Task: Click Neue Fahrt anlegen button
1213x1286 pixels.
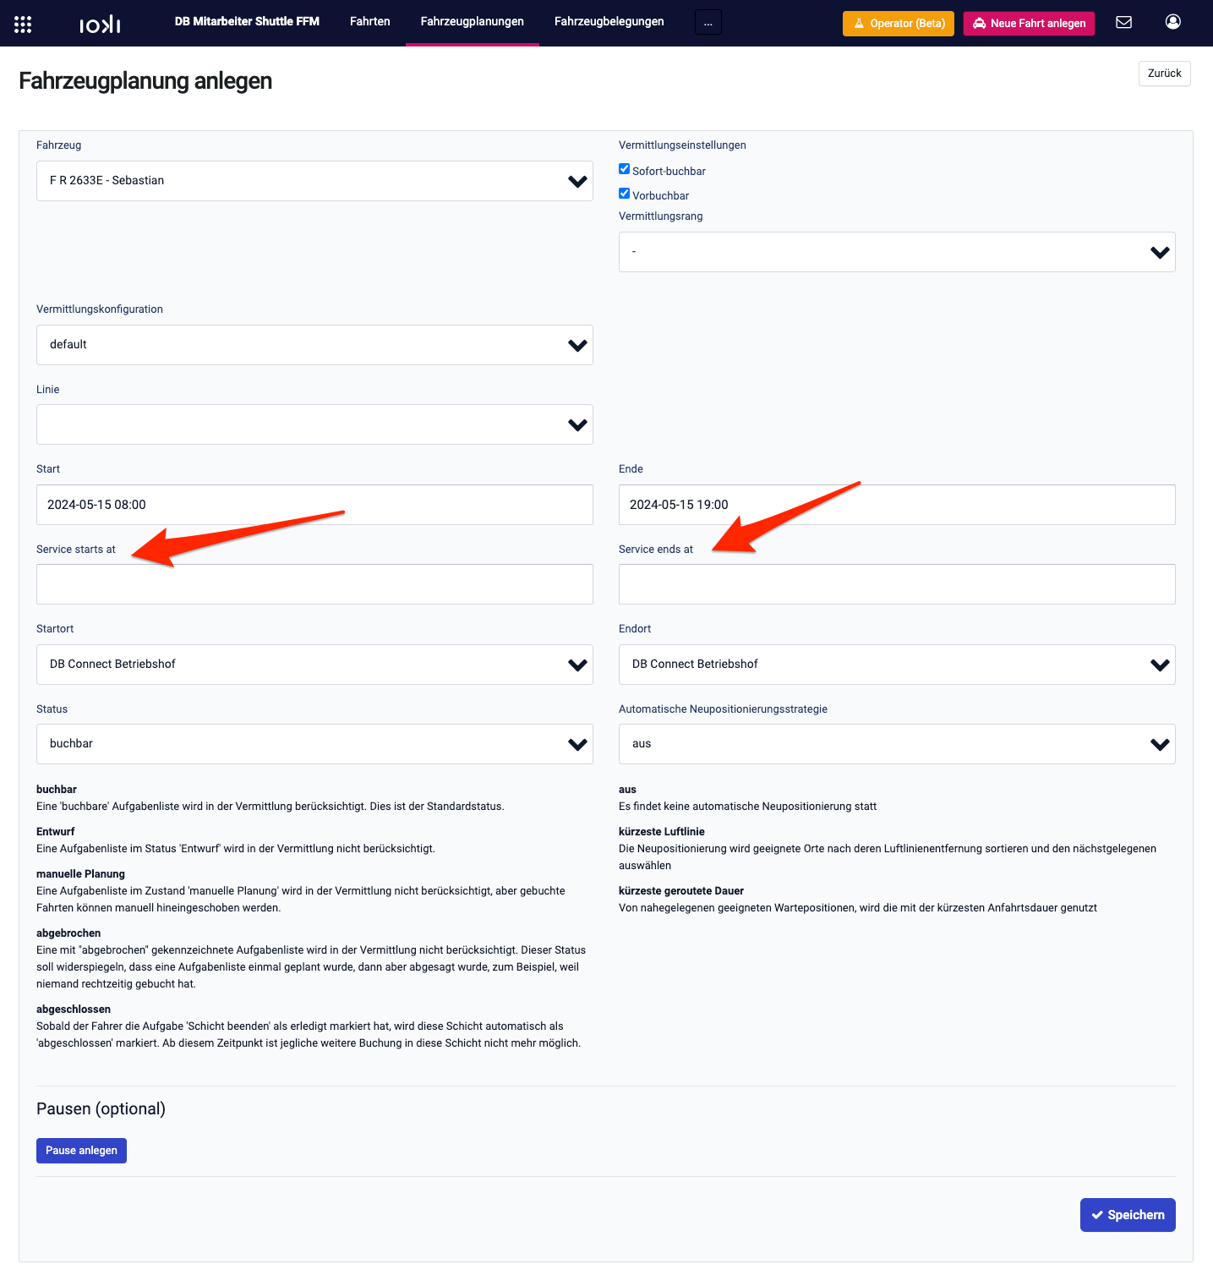Action: click(1029, 24)
